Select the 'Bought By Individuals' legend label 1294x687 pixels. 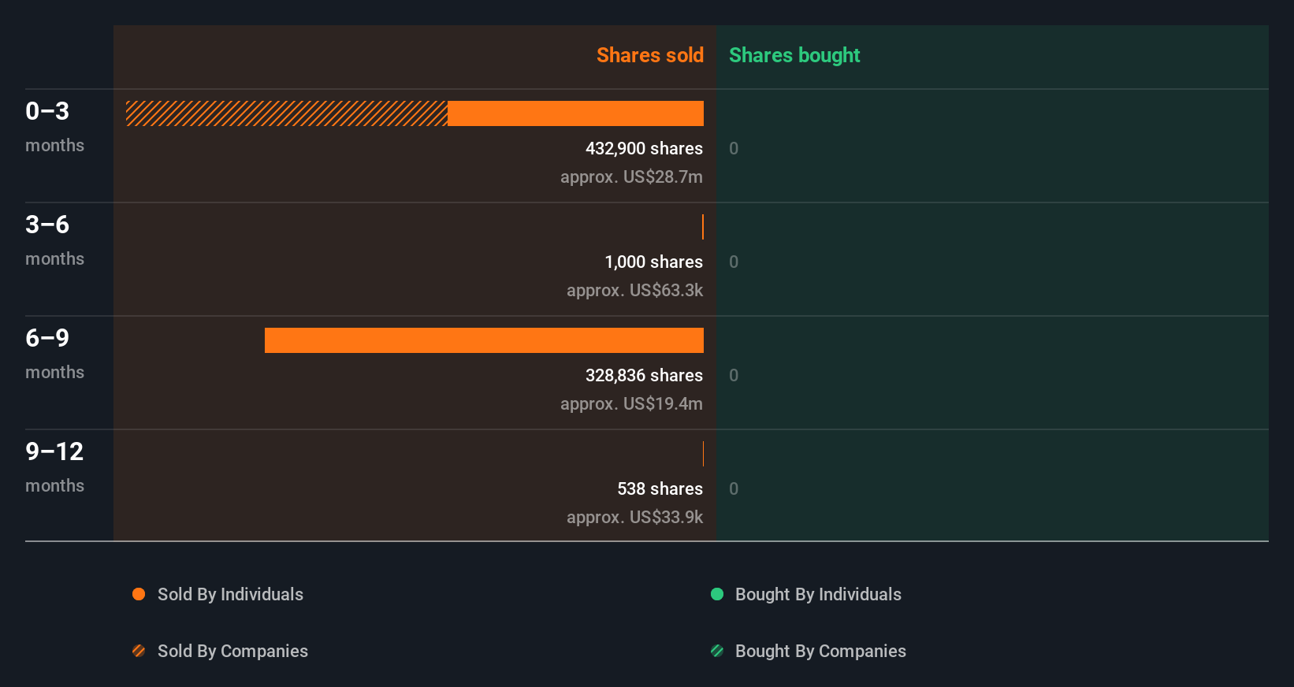818,595
